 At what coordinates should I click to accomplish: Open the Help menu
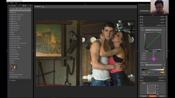coord(16,3)
